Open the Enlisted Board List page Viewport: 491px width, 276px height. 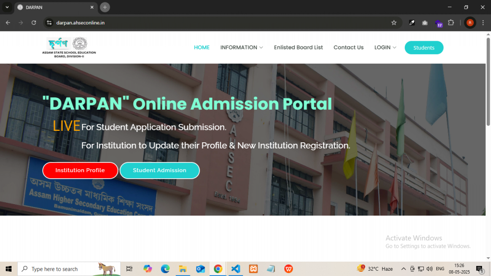pos(298,47)
